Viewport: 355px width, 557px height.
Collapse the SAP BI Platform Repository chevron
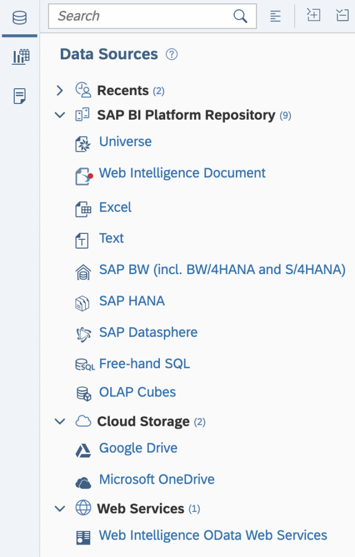point(60,115)
